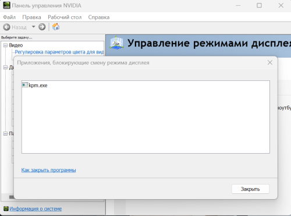Minimize the NVIDIA control panel window

point(238,5)
